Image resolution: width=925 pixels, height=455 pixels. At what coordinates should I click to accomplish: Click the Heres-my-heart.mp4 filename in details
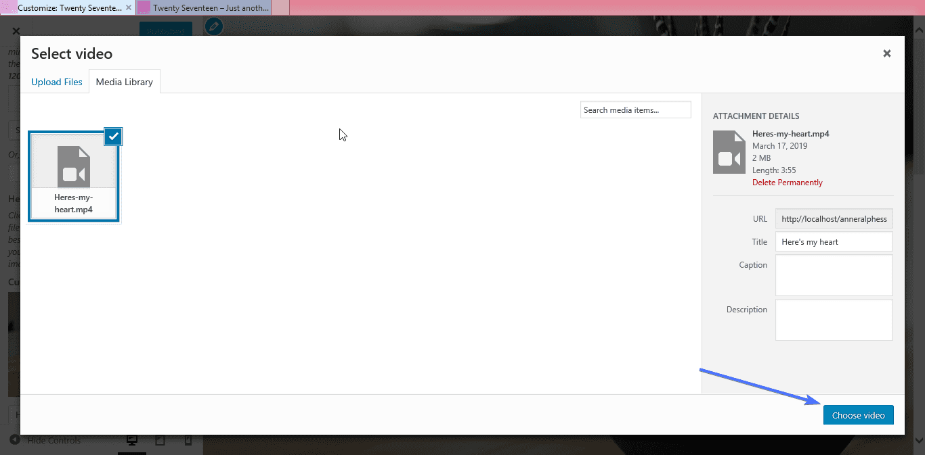click(x=791, y=134)
